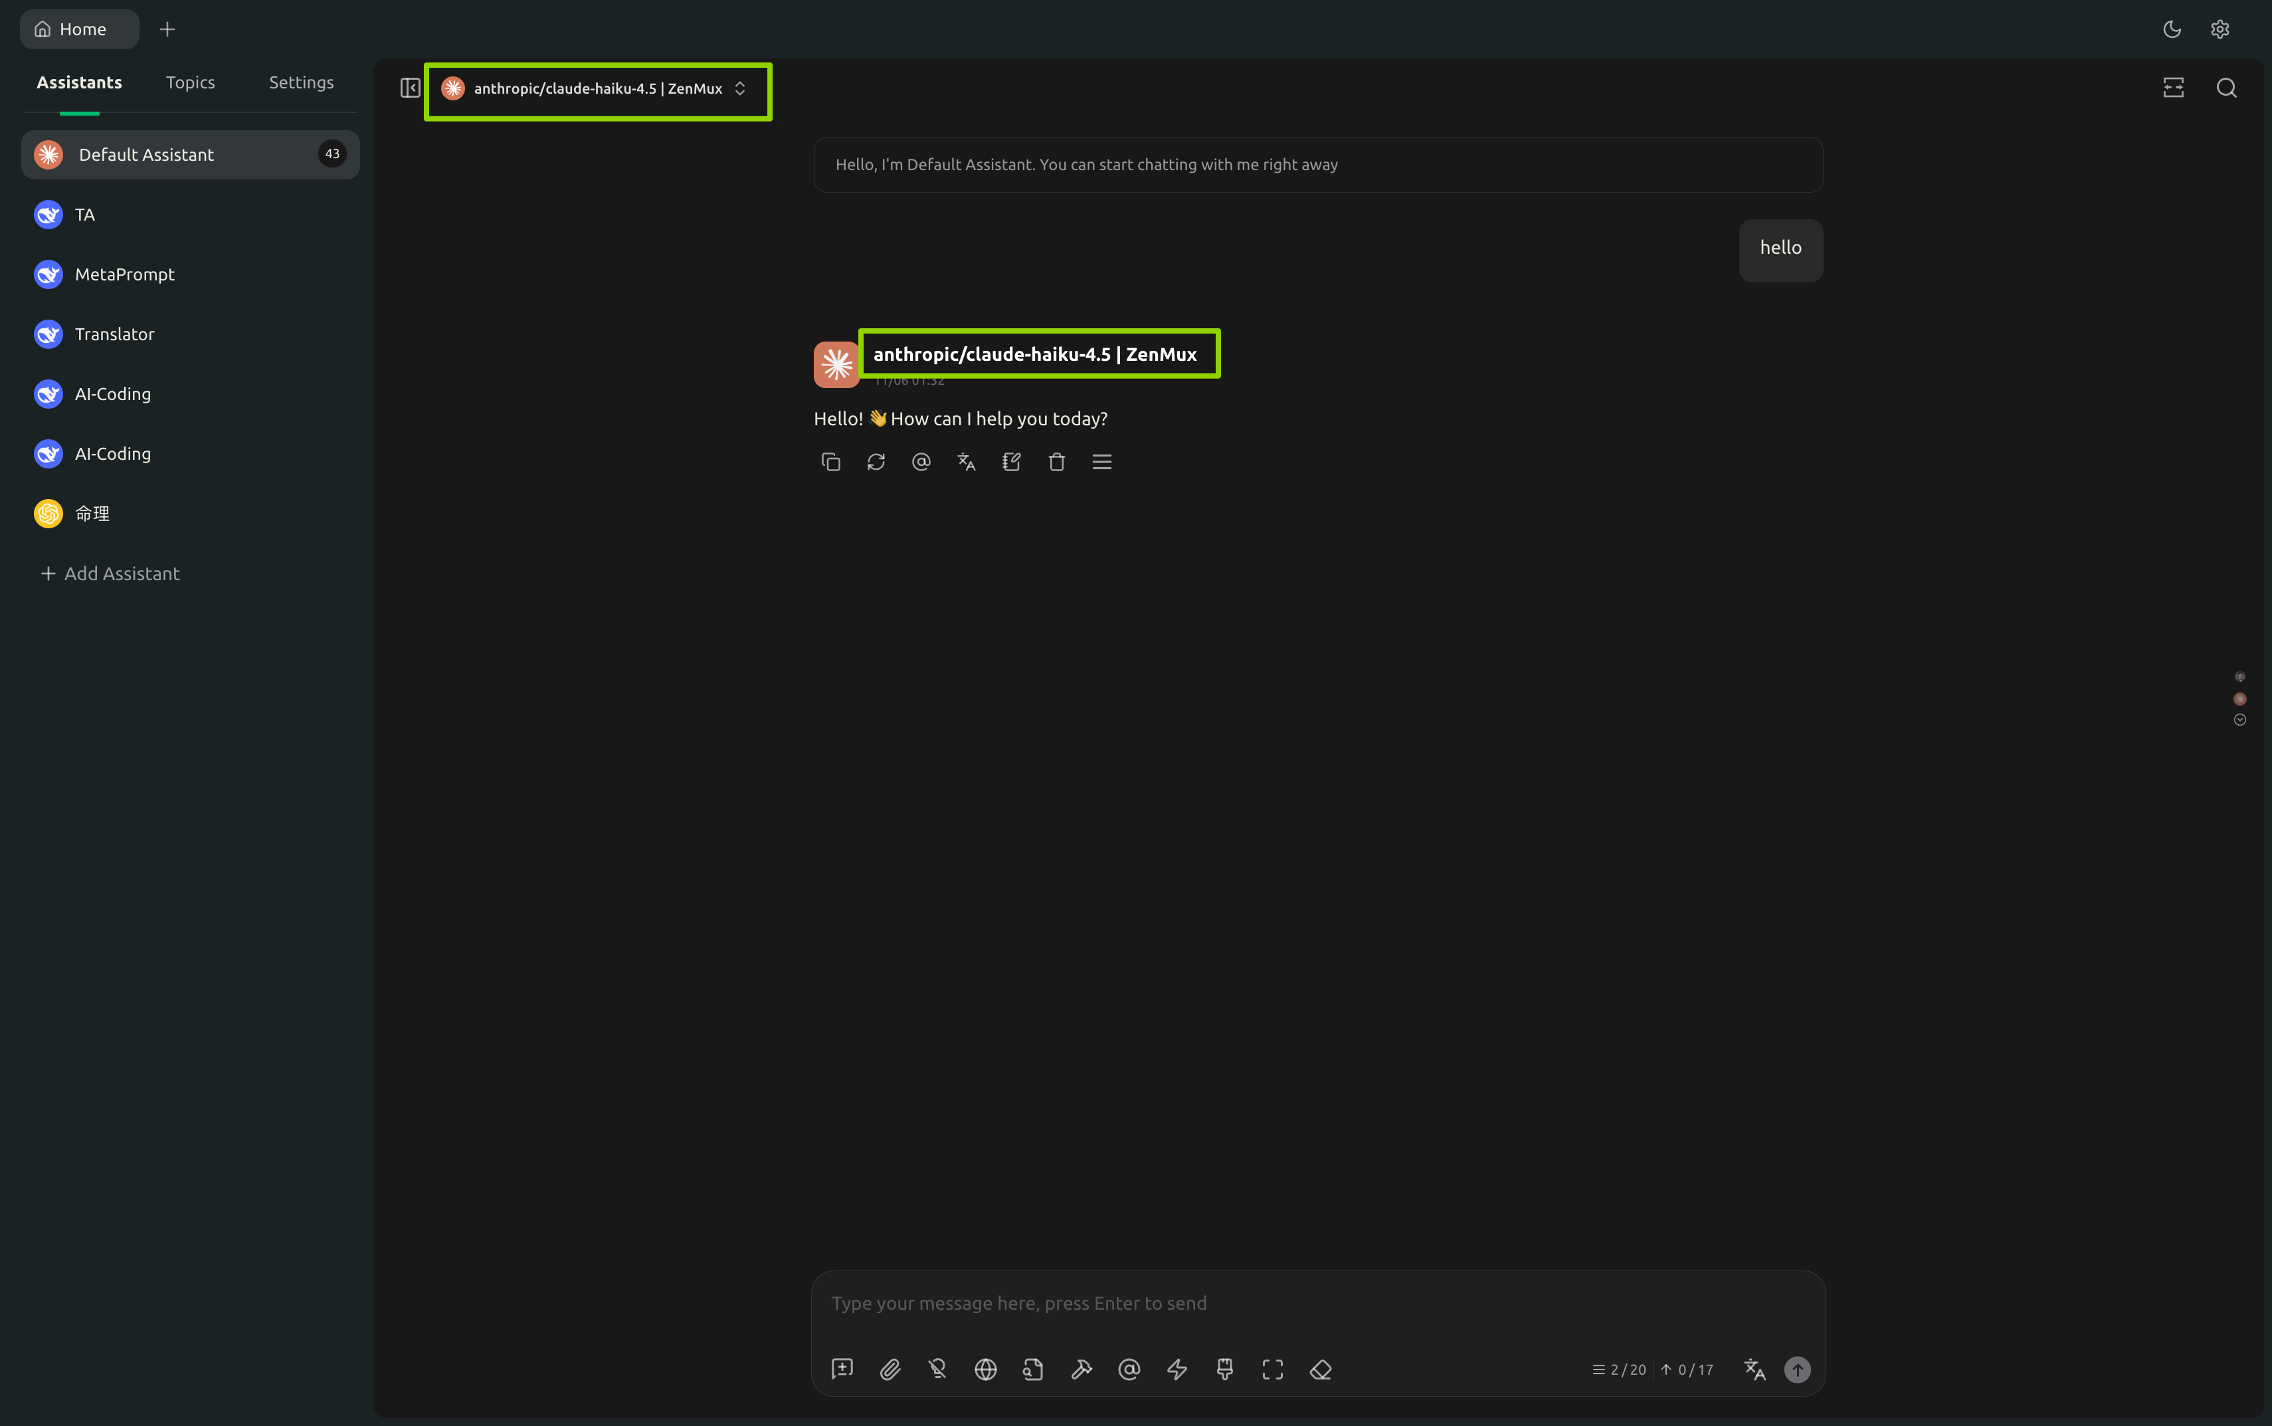Send the message with the arrow button
This screenshot has width=2272, height=1426.
point(1798,1370)
